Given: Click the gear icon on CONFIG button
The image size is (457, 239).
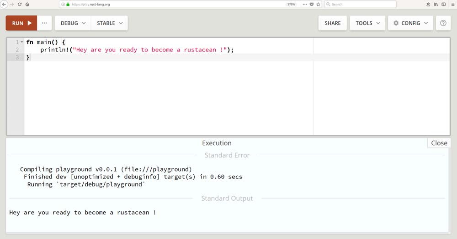Looking at the screenshot, I should click(x=396, y=23).
